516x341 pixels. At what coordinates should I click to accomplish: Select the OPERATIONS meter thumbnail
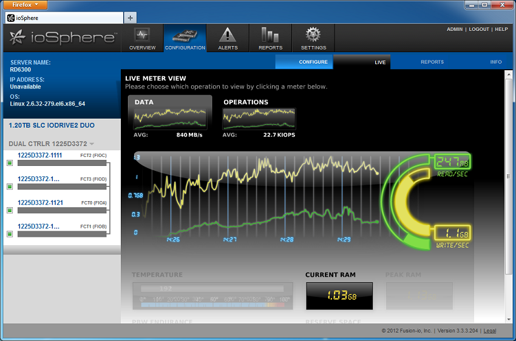[x=259, y=119]
